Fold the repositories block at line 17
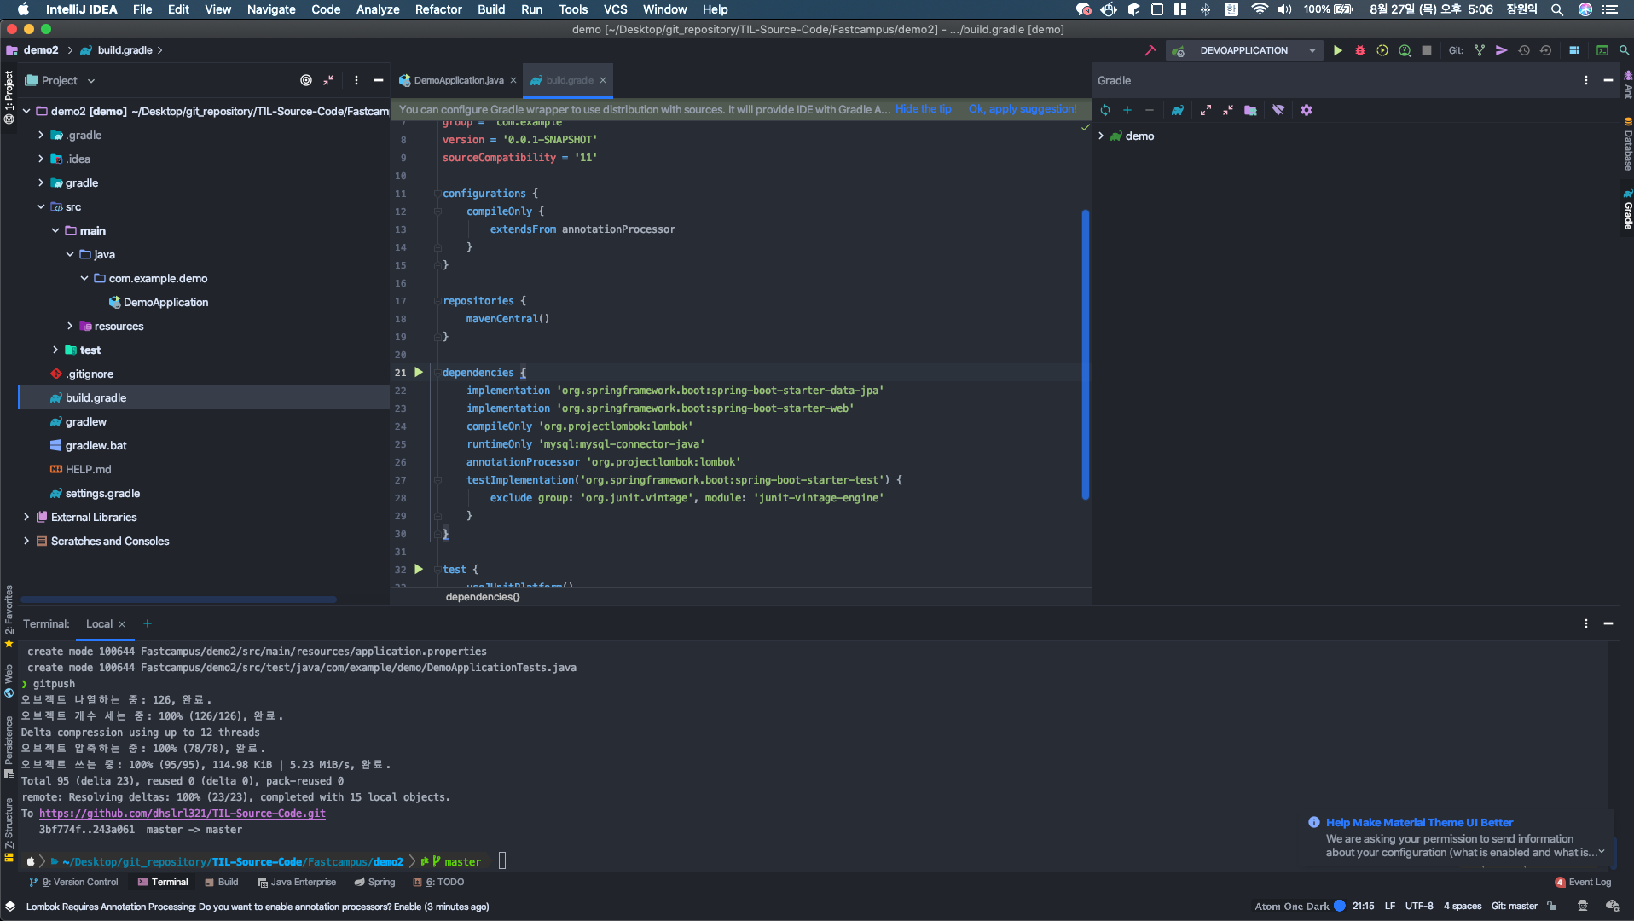Screen dimensions: 1634x921 (437, 301)
